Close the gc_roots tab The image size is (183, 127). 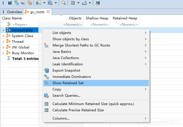coord(48,12)
